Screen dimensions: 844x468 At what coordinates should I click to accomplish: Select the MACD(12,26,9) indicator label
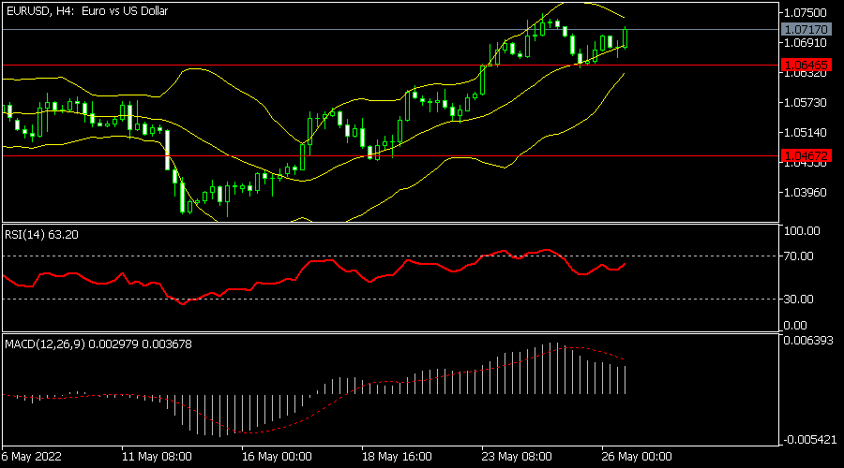point(98,344)
